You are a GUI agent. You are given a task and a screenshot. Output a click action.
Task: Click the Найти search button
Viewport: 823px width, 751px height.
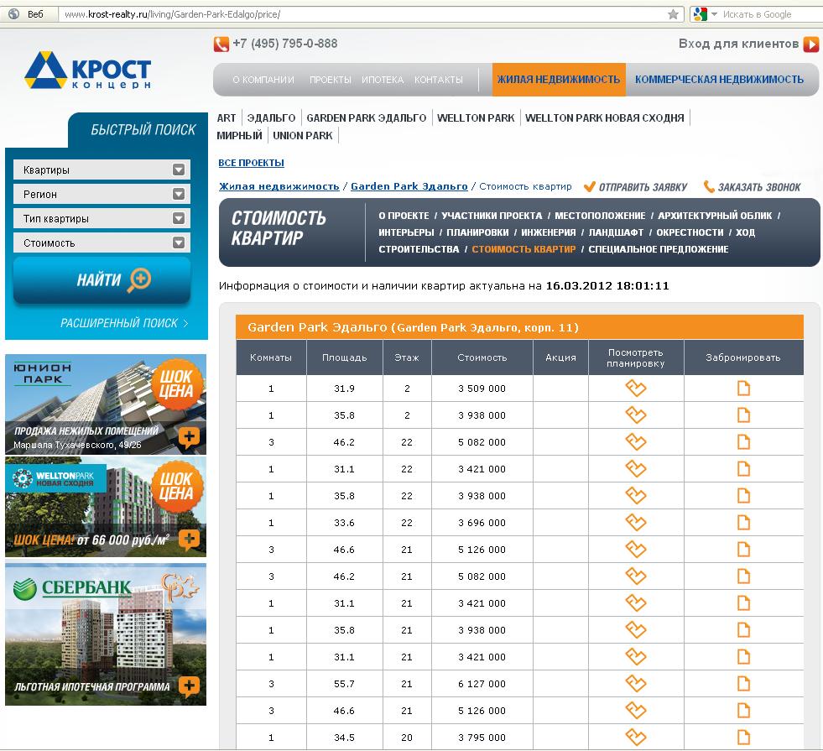point(102,279)
